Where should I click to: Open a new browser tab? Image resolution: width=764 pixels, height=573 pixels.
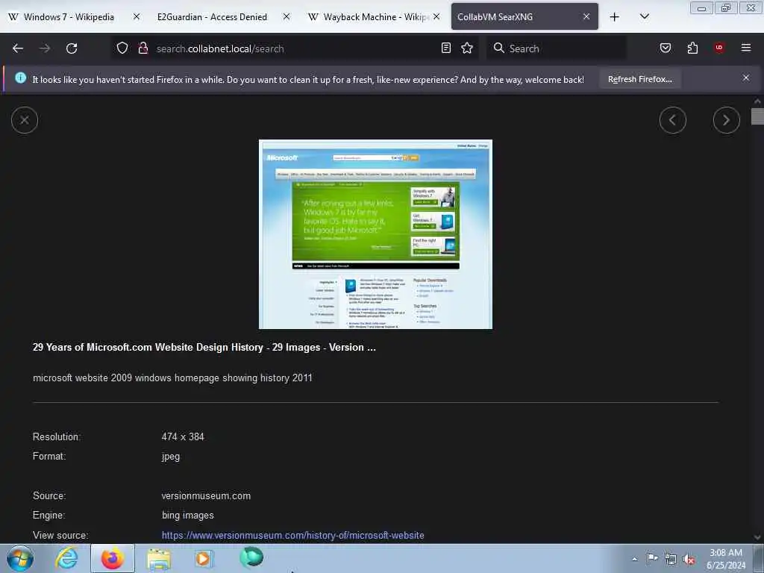(x=615, y=17)
